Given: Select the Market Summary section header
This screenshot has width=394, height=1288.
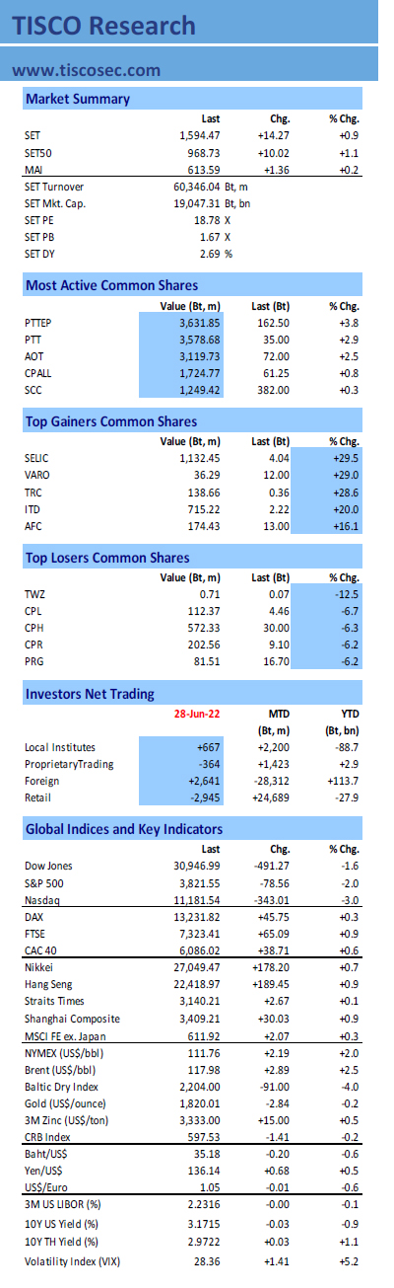Looking at the screenshot, I should 192,99.
